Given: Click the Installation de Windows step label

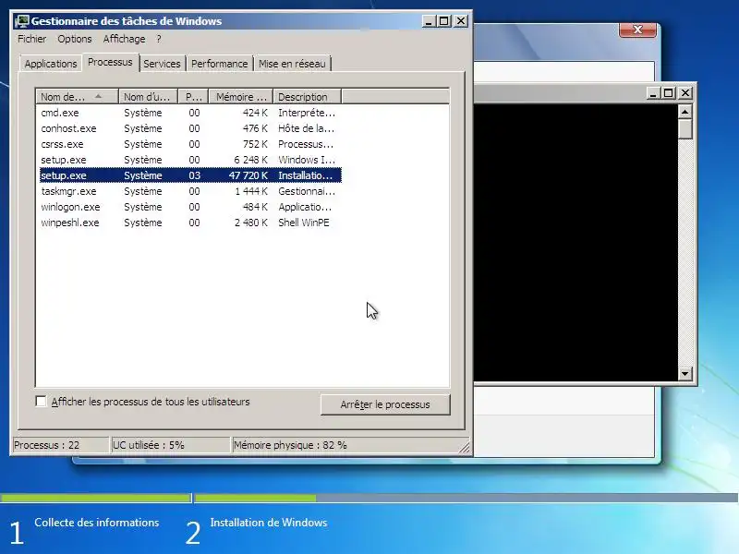Looking at the screenshot, I should pyautogui.click(x=269, y=523).
